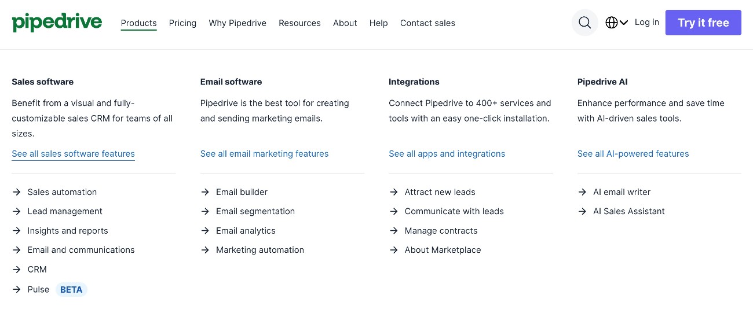Open the Attract new leads link

(x=440, y=192)
